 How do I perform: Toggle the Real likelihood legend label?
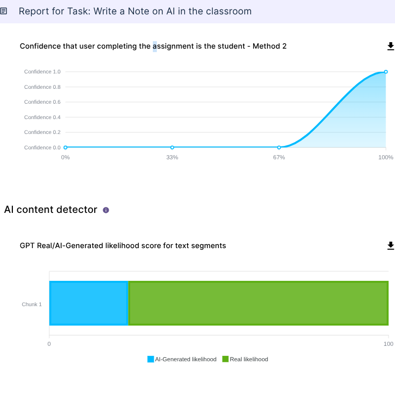click(x=249, y=359)
